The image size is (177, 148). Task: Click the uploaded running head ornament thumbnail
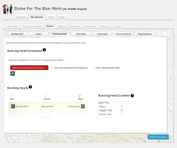[12, 73]
